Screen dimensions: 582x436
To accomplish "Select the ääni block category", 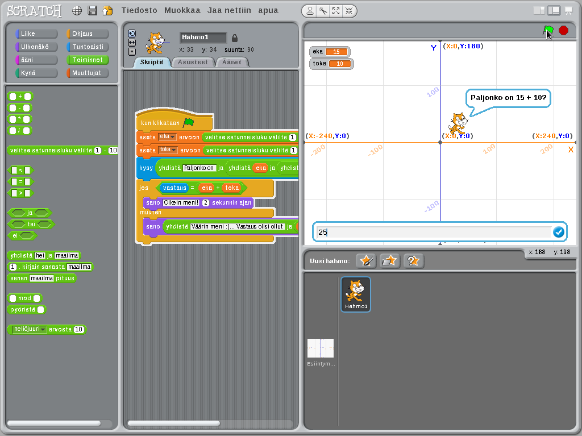I will click(36, 60).
